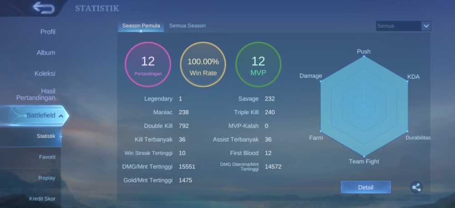This screenshot has height=208, width=455.
Task: Click the Damage label on radar chart
Action: point(311,76)
